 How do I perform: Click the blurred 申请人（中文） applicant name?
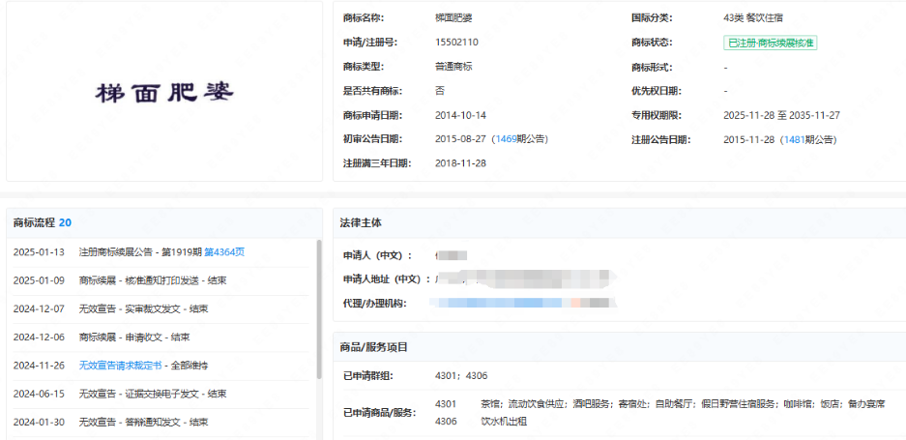pyautogui.click(x=452, y=255)
